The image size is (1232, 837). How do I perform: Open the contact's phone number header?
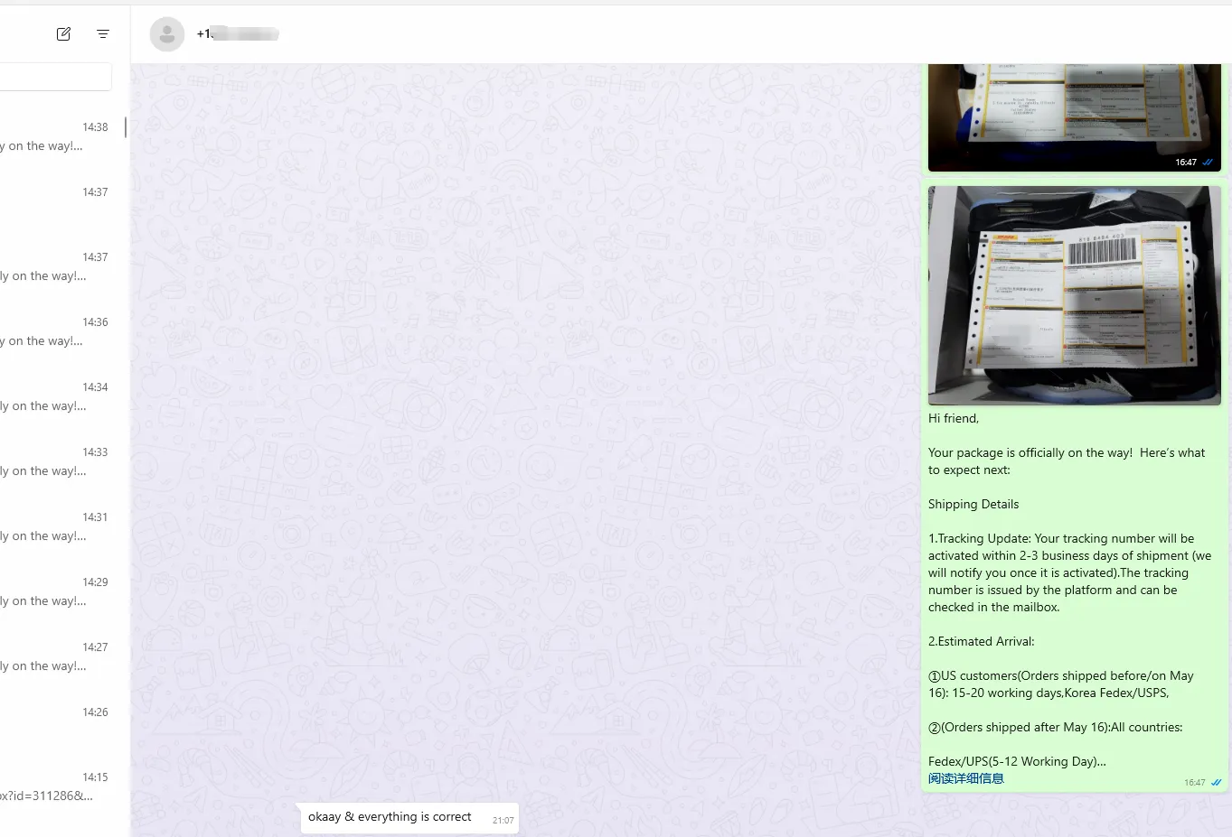pyautogui.click(x=238, y=33)
